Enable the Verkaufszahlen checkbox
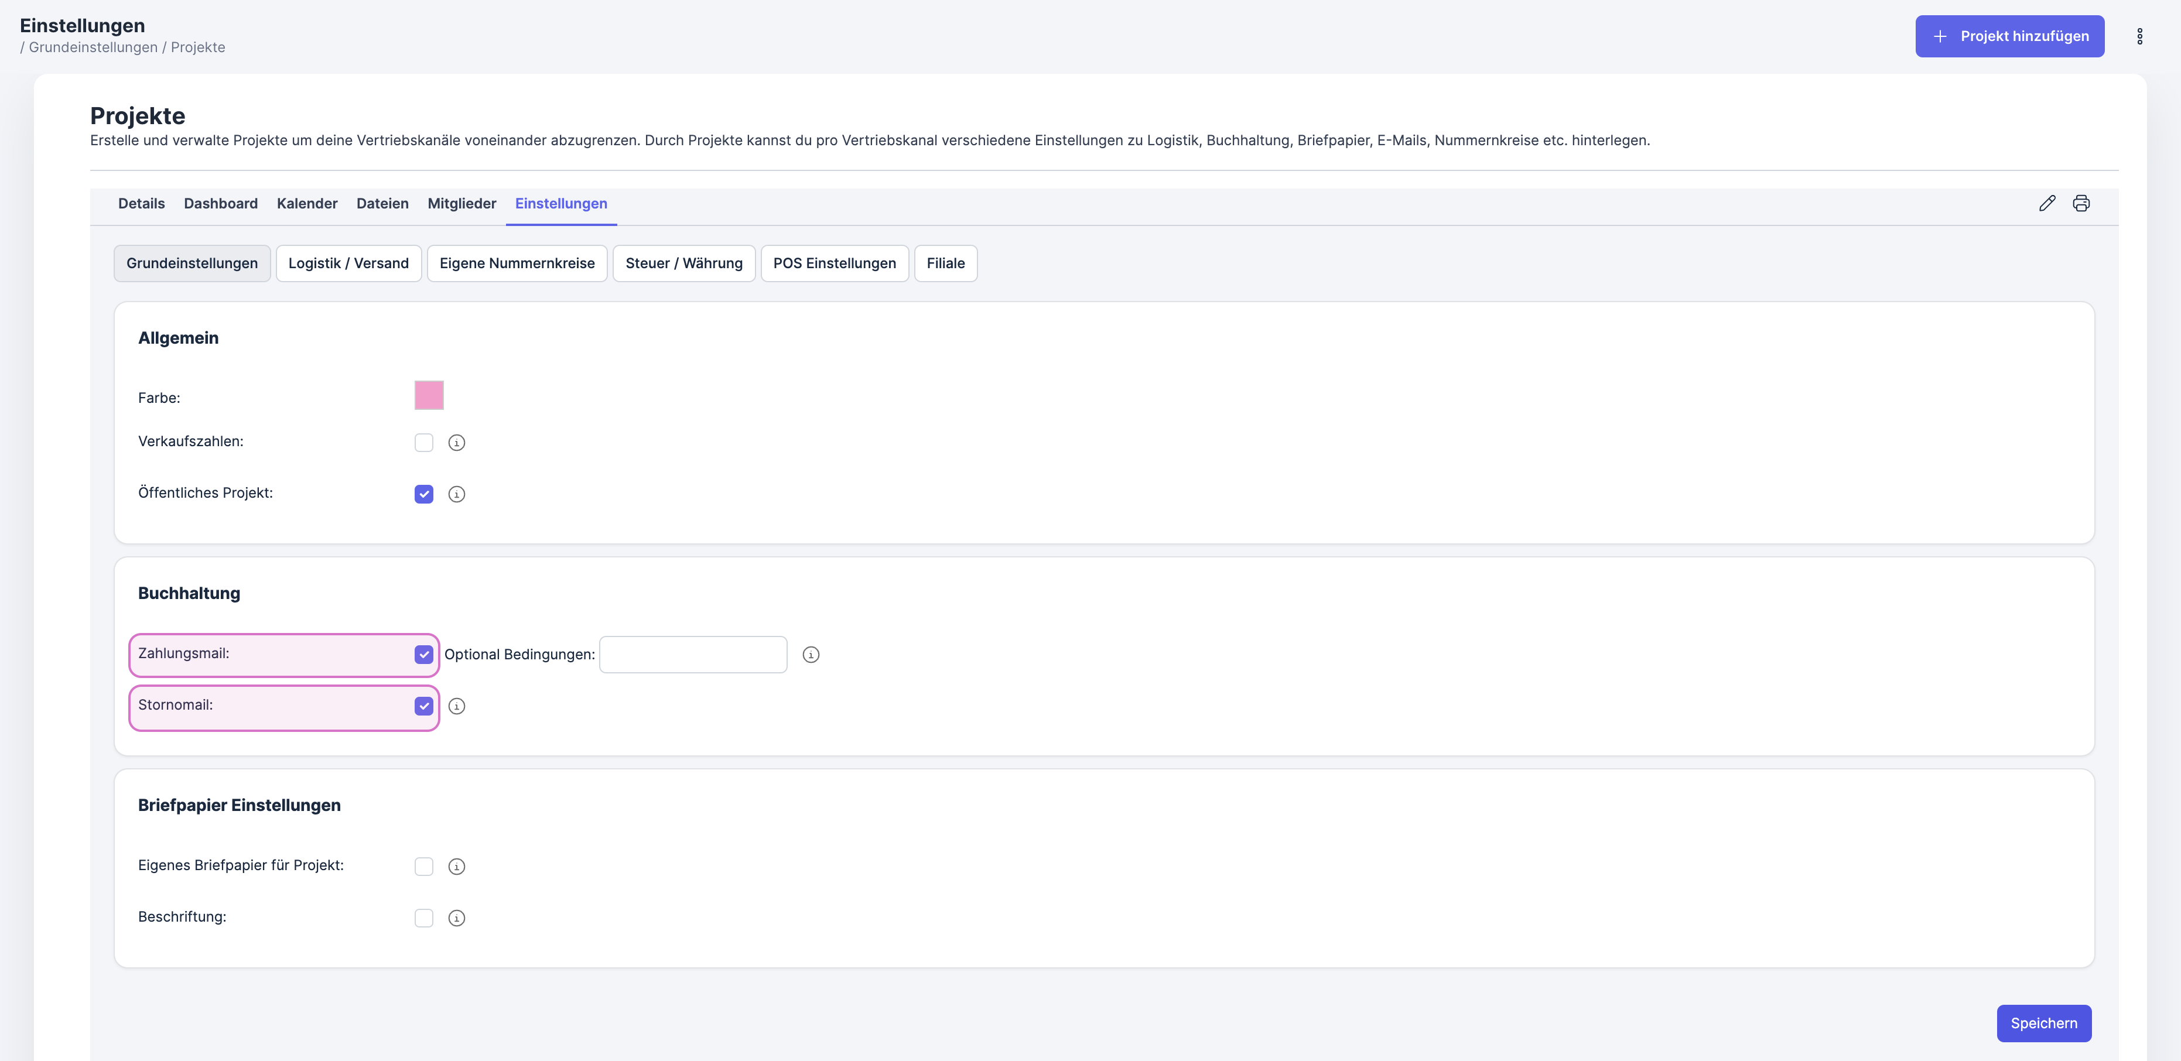 (423, 443)
